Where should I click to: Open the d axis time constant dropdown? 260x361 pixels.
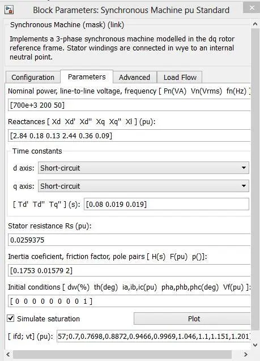coord(143,168)
